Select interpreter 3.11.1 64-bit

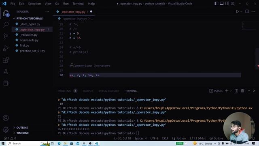197,138
